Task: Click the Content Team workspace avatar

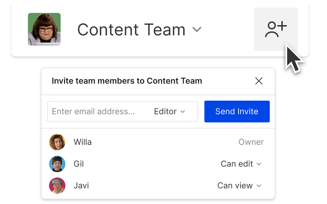Action: [x=44, y=29]
